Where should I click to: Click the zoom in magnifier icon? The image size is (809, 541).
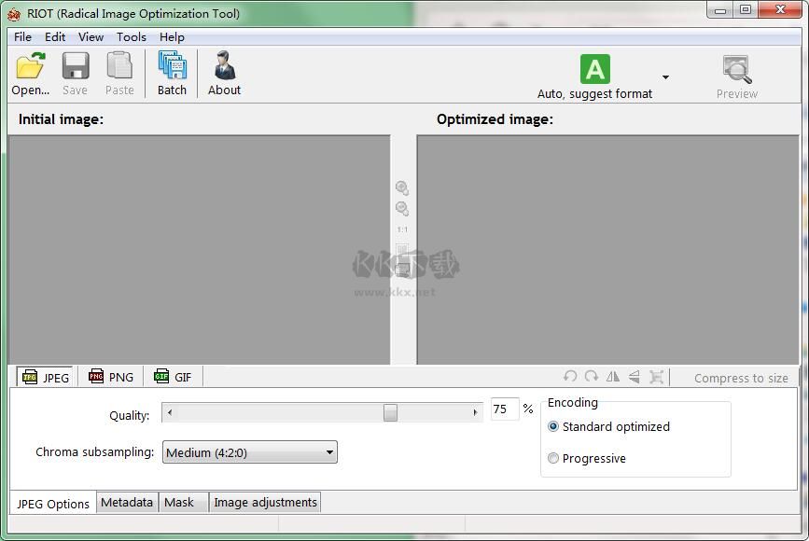tap(402, 188)
